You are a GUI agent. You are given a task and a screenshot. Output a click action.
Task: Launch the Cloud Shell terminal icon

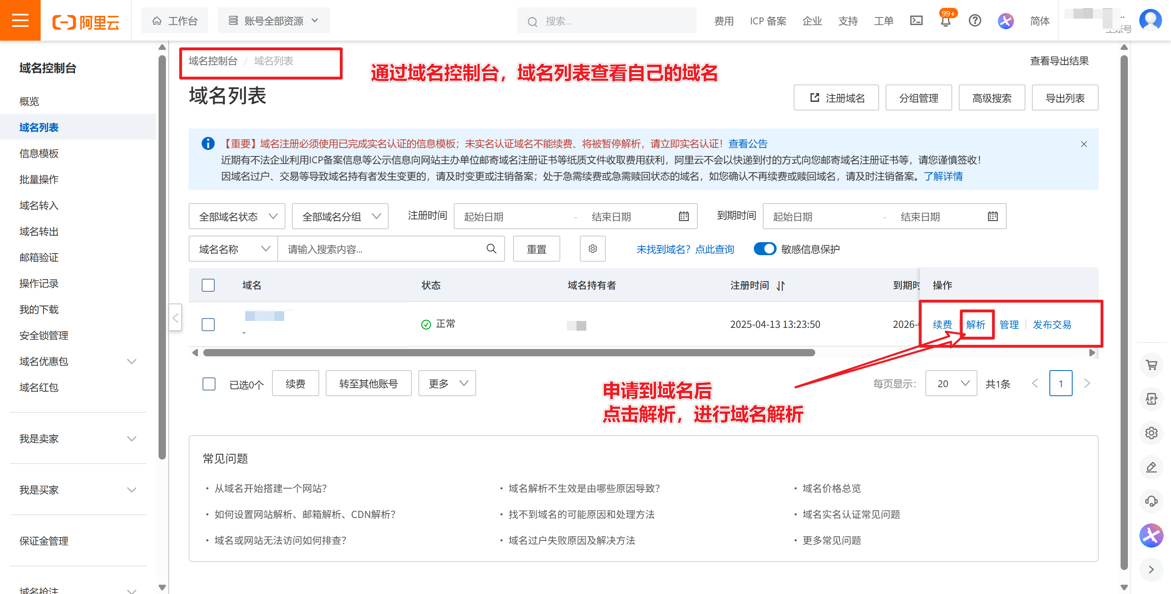tap(916, 20)
